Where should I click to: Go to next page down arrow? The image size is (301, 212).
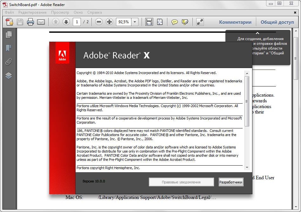point(66,22)
